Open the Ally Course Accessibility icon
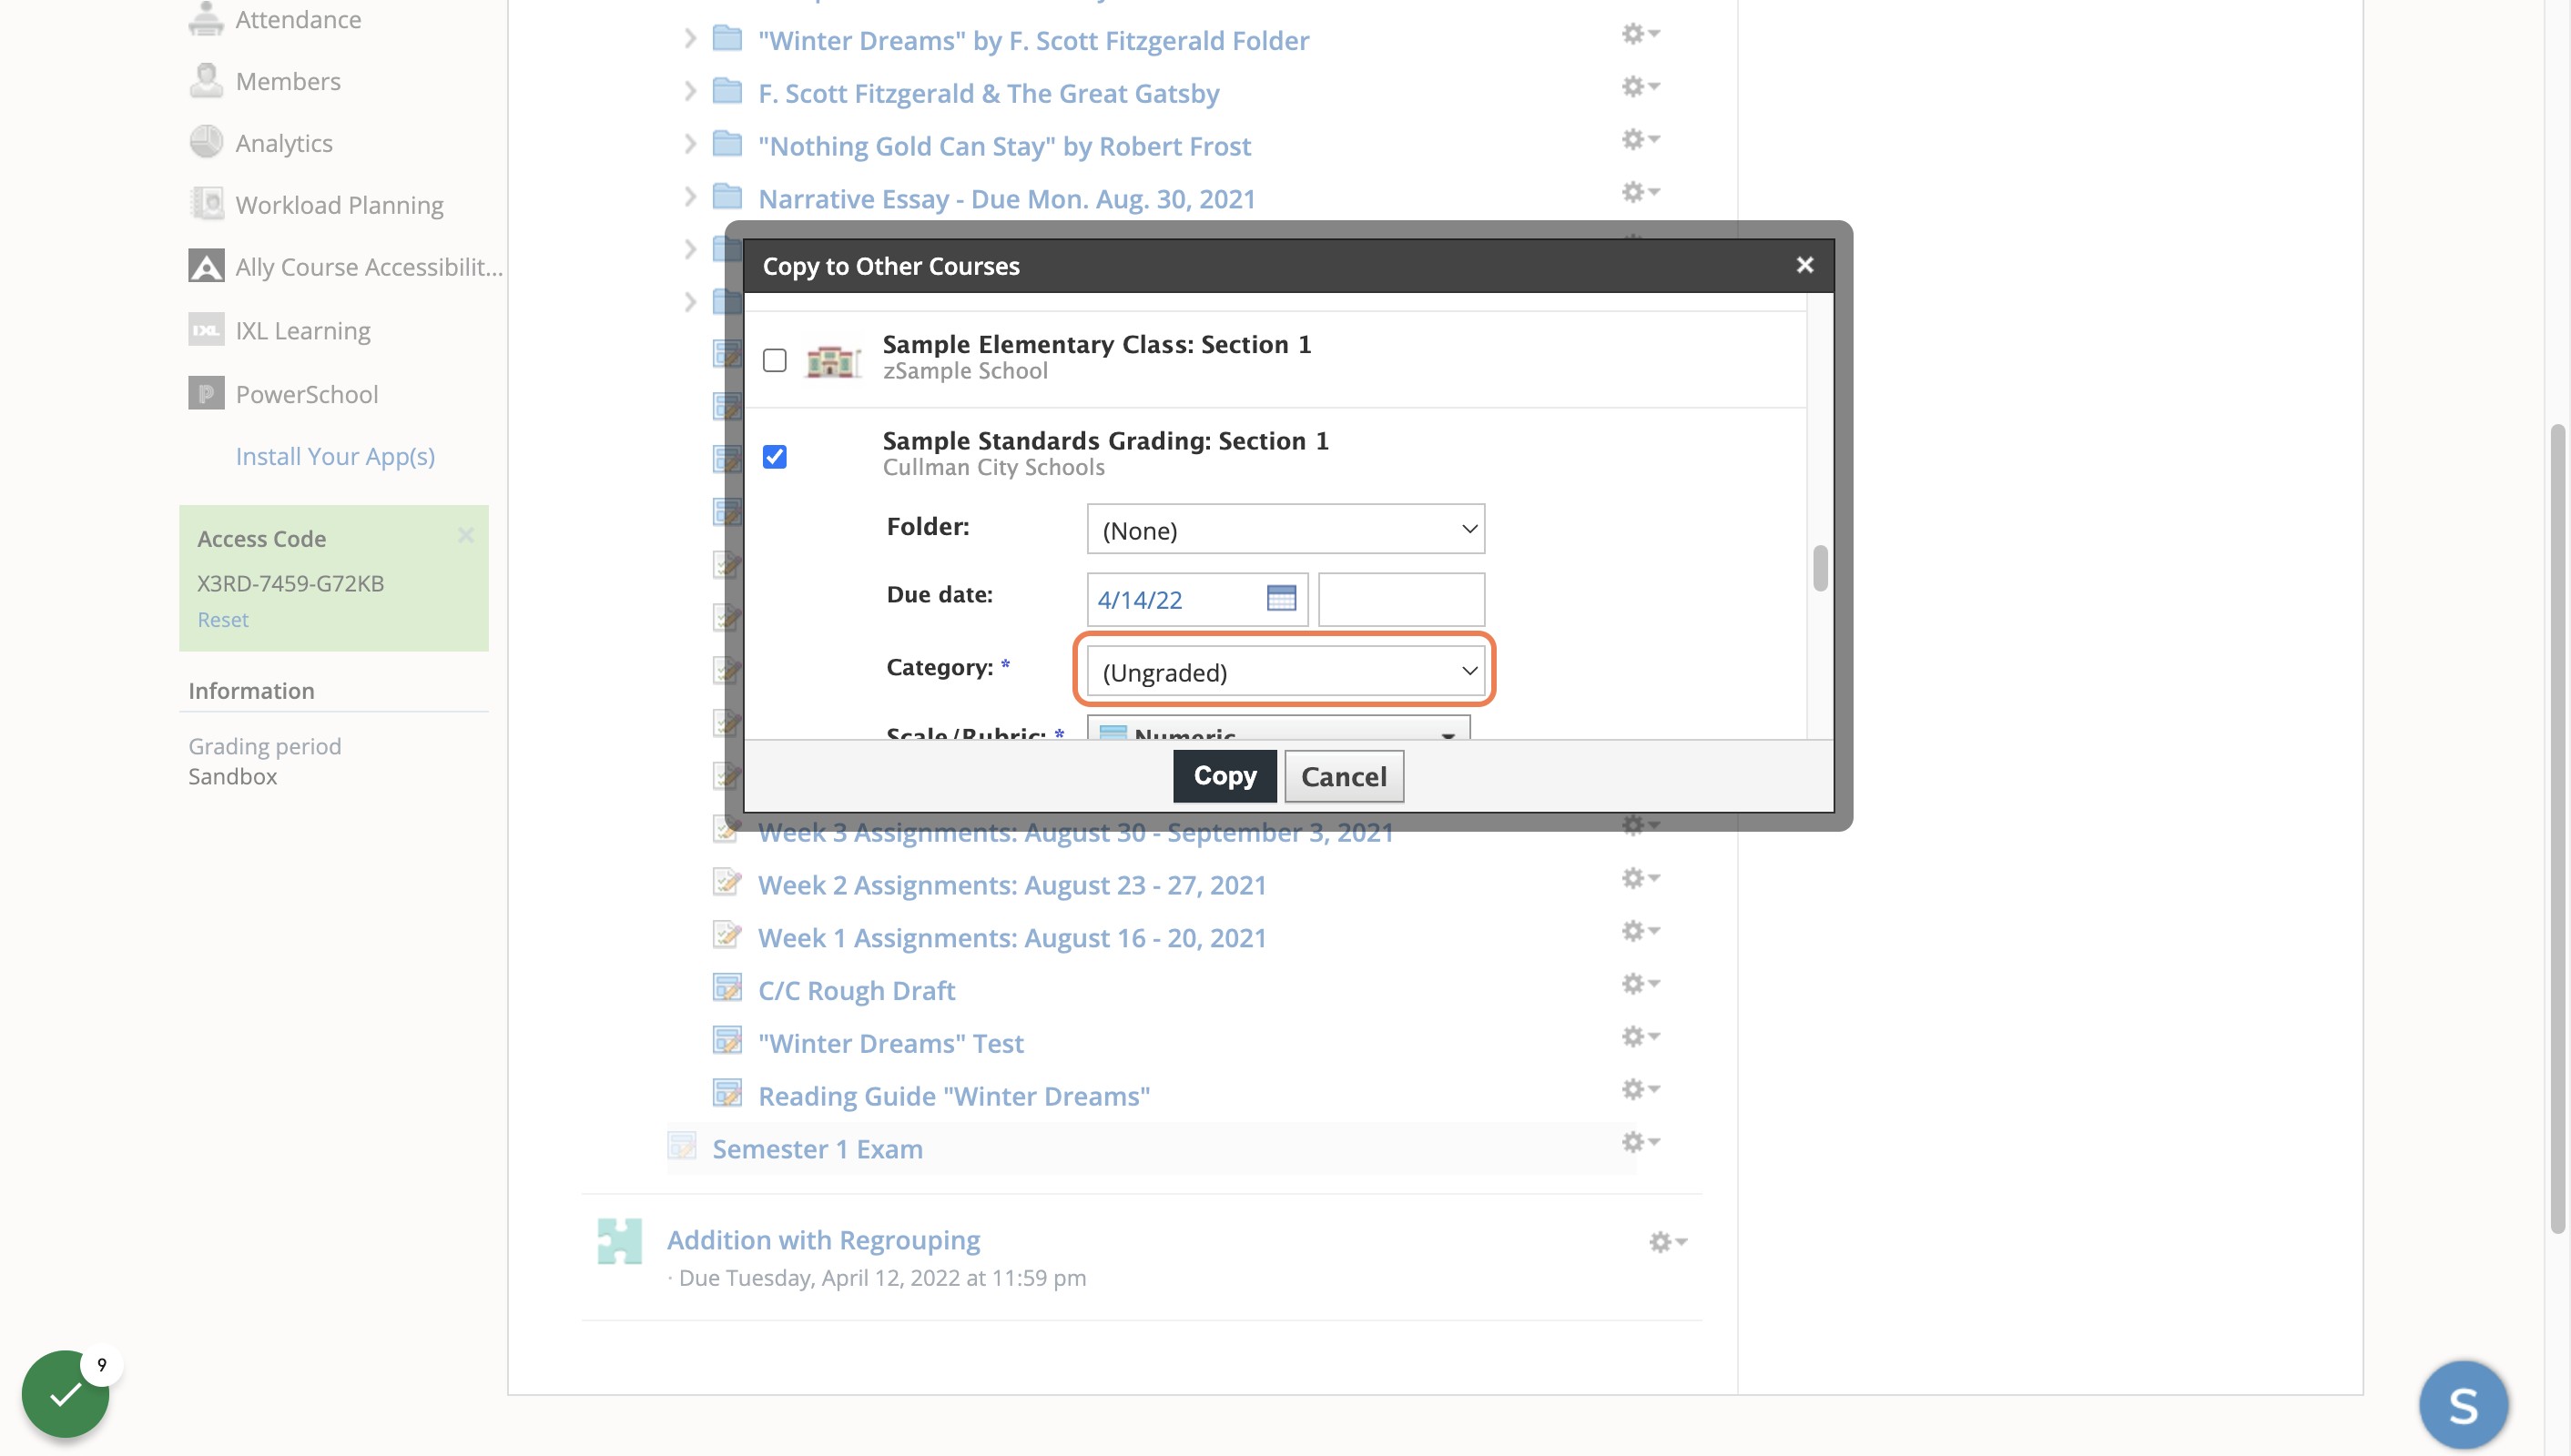Image resolution: width=2571 pixels, height=1456 pixels. pos(206,266)
